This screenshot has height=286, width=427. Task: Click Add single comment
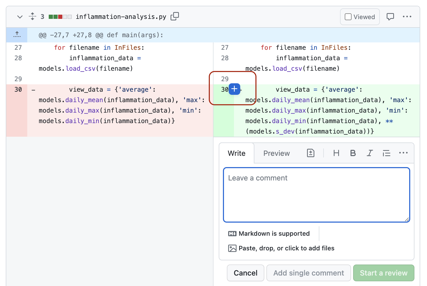point(309,273)
